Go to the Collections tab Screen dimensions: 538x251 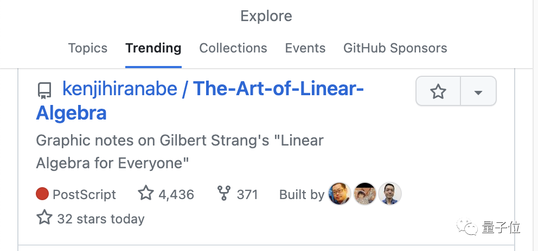point(233,48)
